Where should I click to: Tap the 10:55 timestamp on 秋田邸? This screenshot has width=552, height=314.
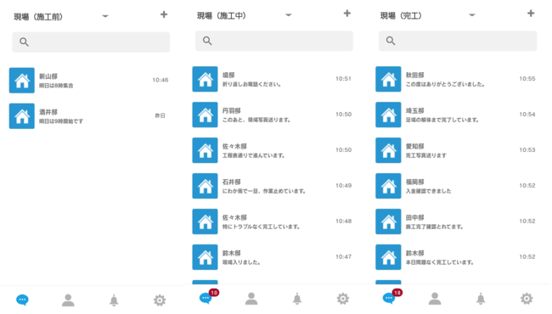pyautogui.click(x=527, y=79)
